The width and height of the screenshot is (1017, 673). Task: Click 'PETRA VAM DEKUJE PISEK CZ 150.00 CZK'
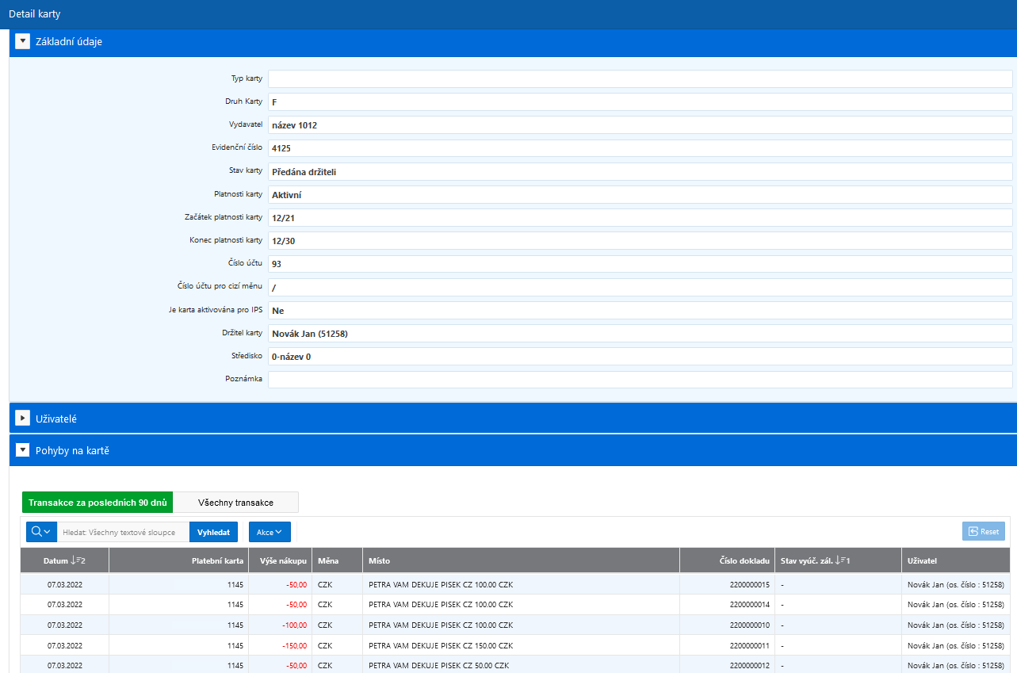pos(441,645)
